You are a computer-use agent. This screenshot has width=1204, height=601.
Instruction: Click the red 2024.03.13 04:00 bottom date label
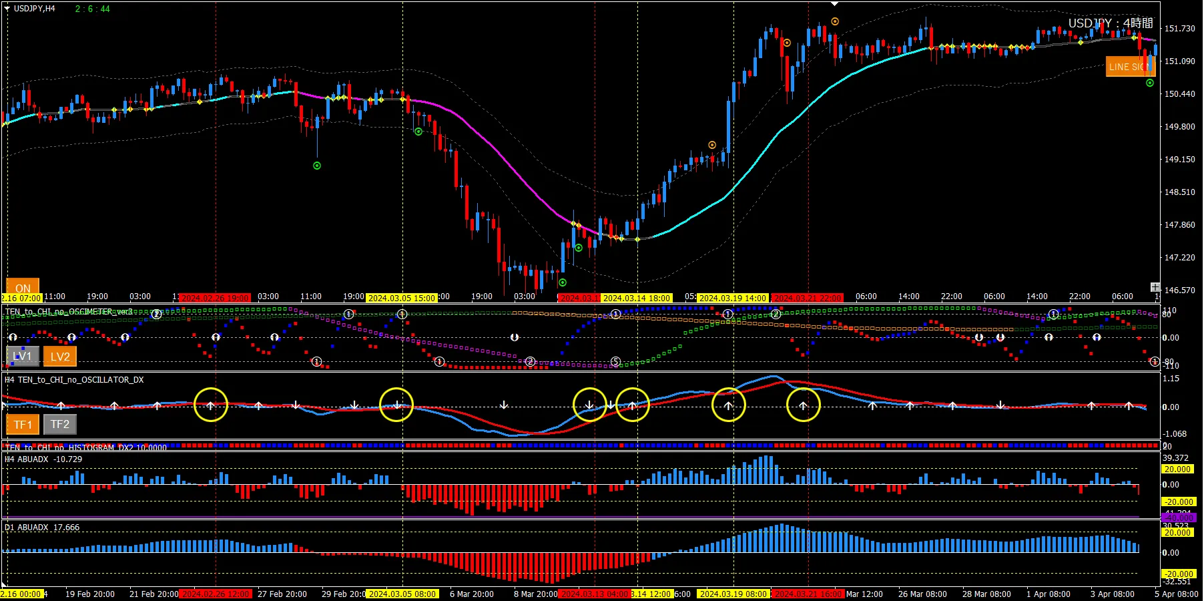pyautogui.click(x=595, y=594)
